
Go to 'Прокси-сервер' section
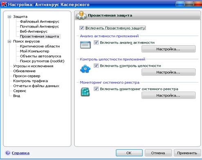[27, 76]
